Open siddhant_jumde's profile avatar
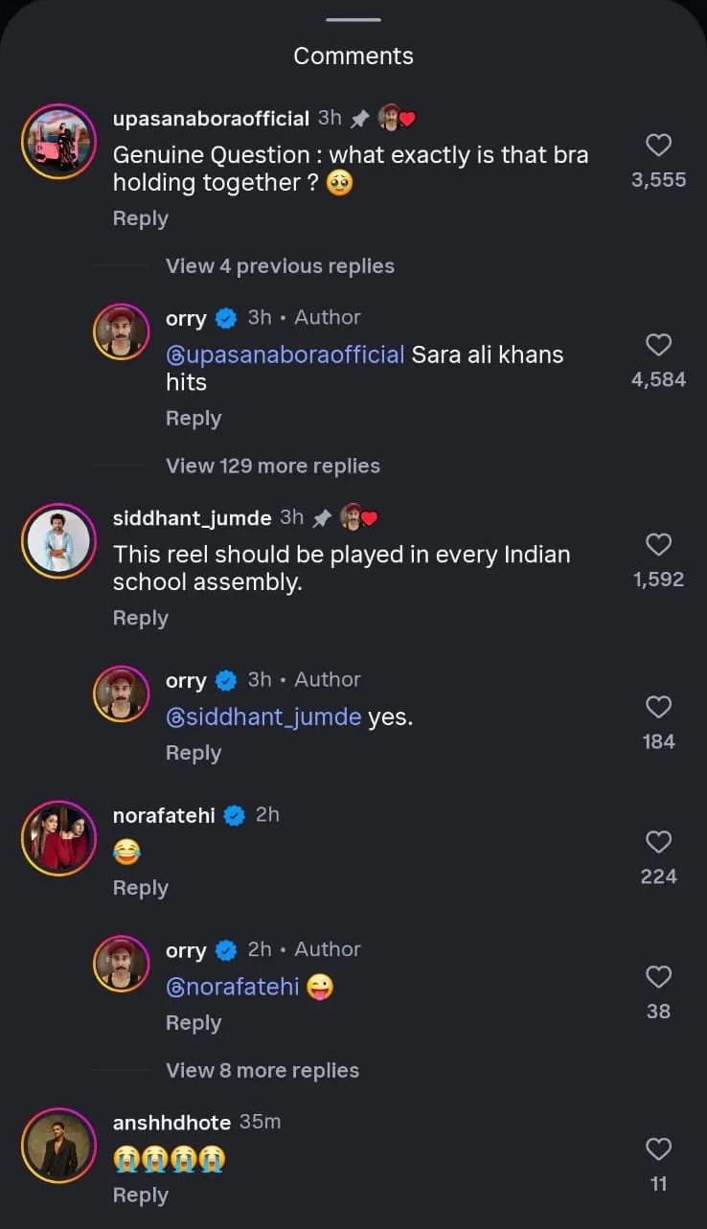This screenshot has height=1229, width=707. [x=59, y=541]
